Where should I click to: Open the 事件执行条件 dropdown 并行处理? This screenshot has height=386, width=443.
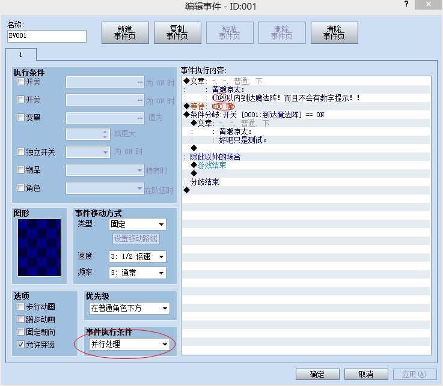click(x=129, y=344)
